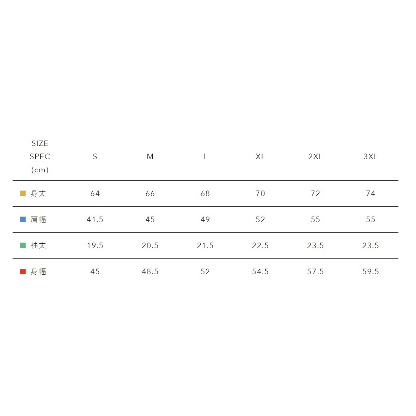416x416 pixels.
Task: Click the green swatch beside 袖丈
Action: [23, 245]
